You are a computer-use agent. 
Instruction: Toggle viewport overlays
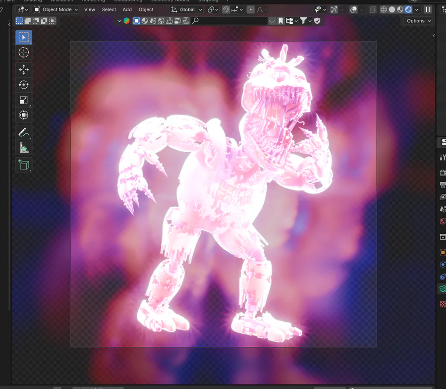point(353,10)
